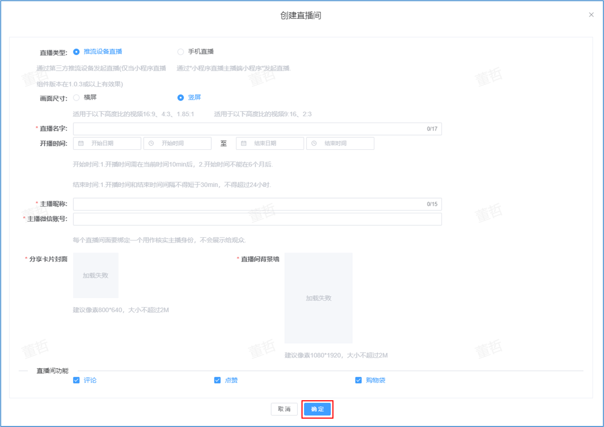
Task: Click the 0/17 character counter text
Action: (432, 129)
